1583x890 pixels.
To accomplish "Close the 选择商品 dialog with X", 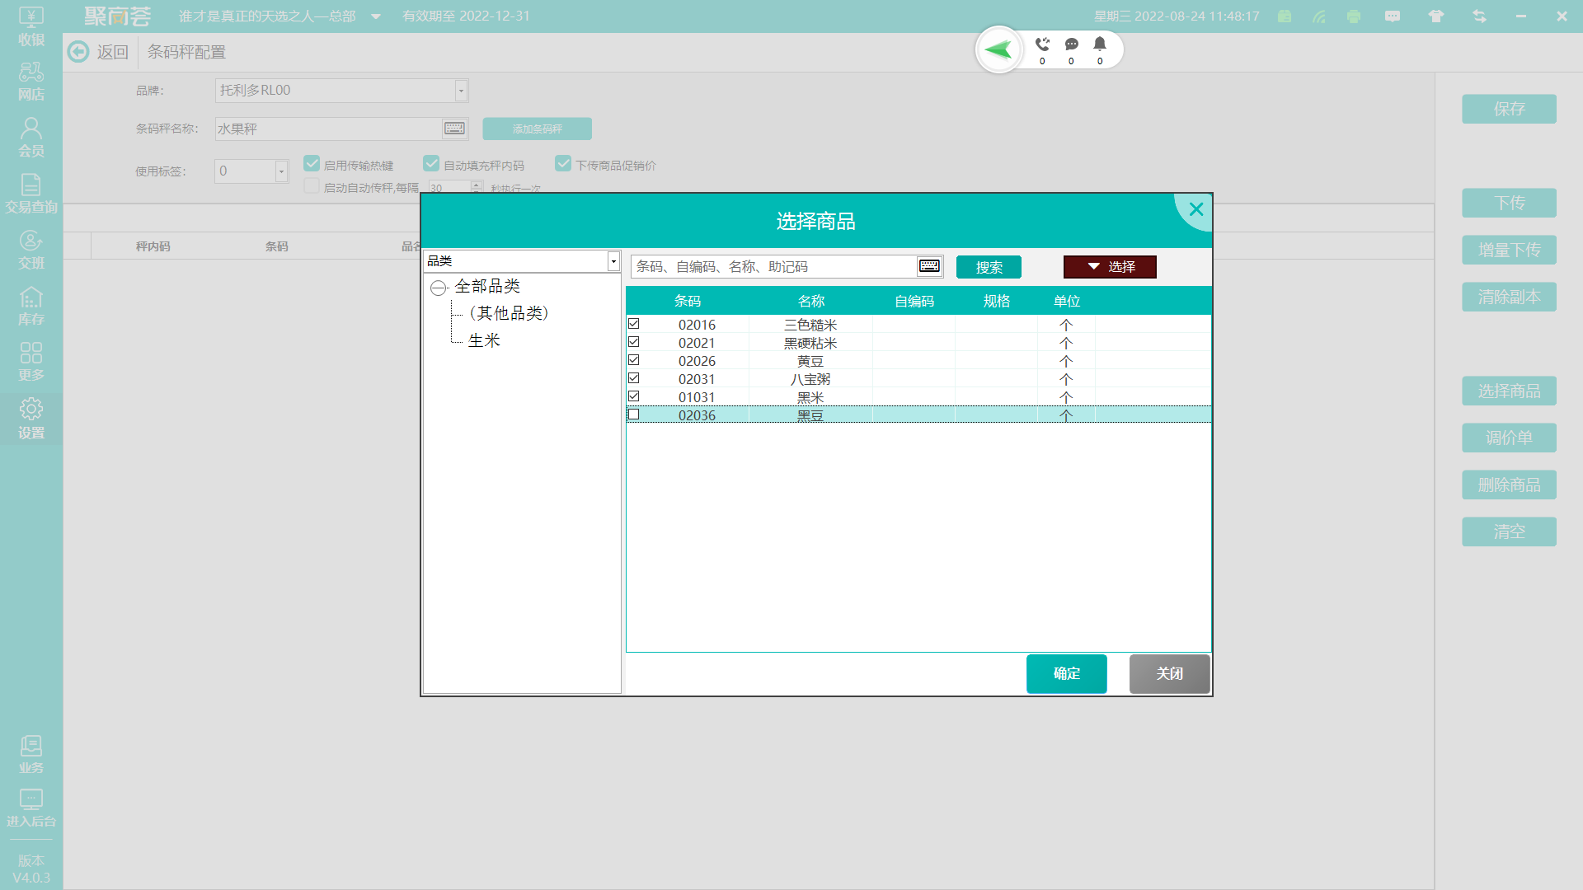I will coord(1196,209).
